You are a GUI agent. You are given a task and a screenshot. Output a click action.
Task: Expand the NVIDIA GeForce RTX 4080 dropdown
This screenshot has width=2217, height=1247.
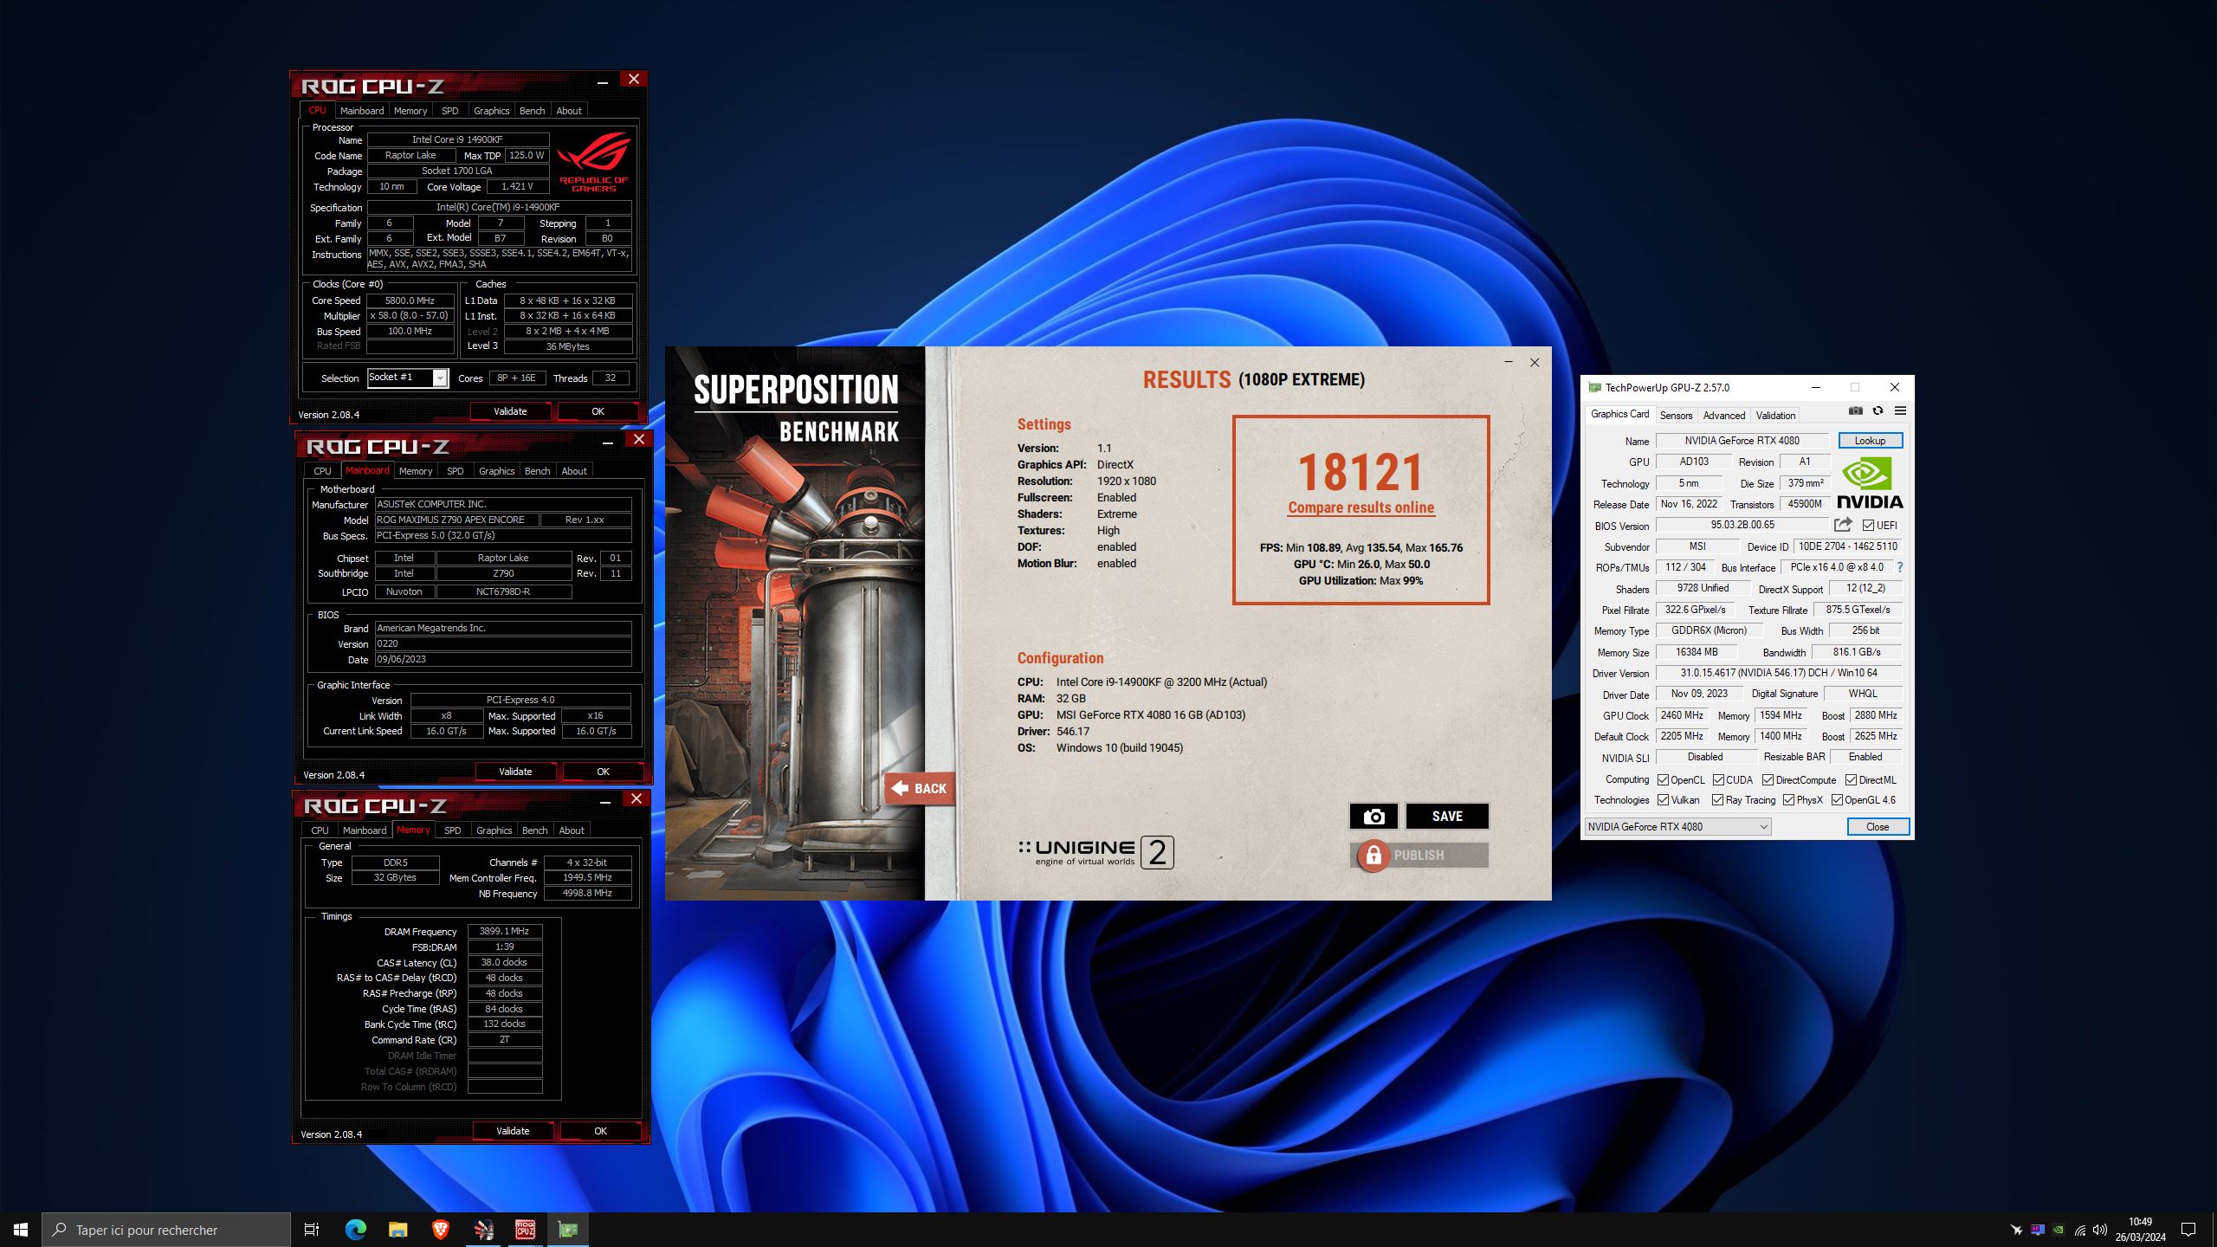coord(1677,827)
